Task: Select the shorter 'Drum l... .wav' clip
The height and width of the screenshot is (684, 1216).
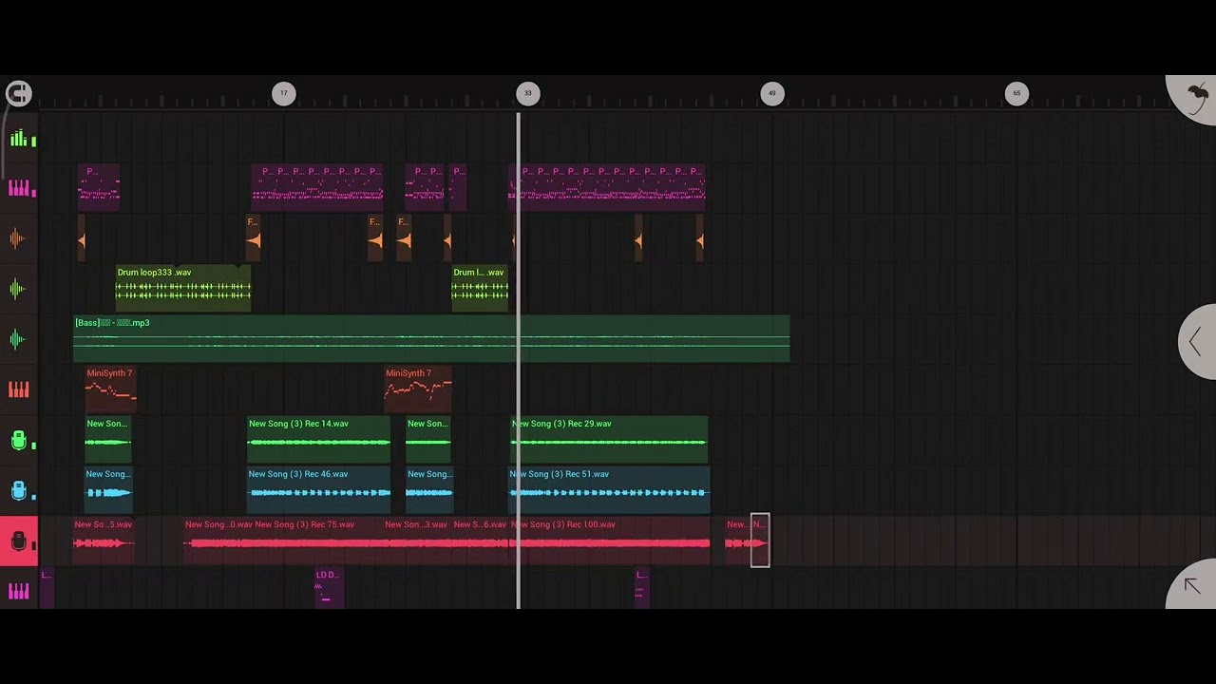Action: pos(480,289)
